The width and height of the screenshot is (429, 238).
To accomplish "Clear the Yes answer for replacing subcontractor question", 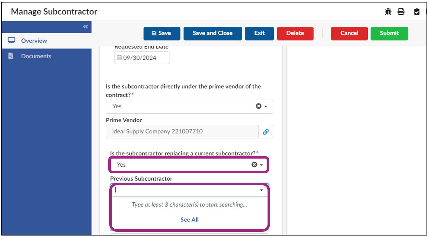I will tap(254, 164).
